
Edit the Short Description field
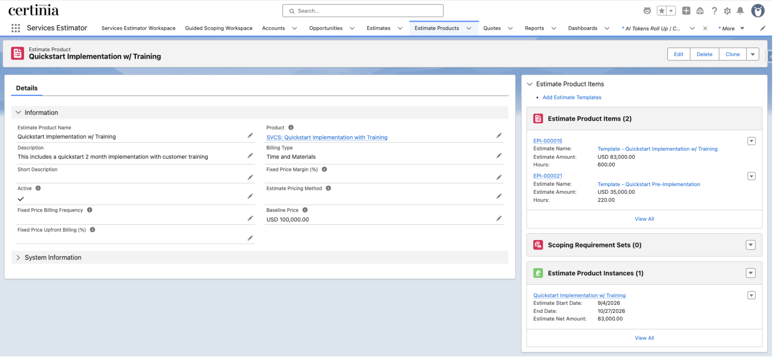[250, 177]
